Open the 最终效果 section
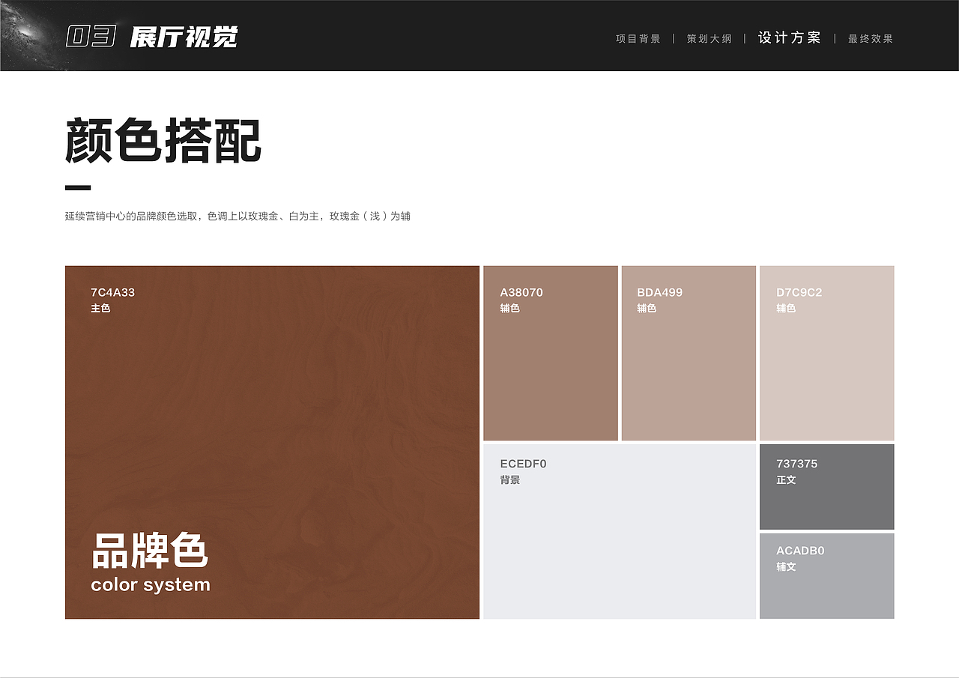Viewport: 959px width, 678px height. (870, 37)
